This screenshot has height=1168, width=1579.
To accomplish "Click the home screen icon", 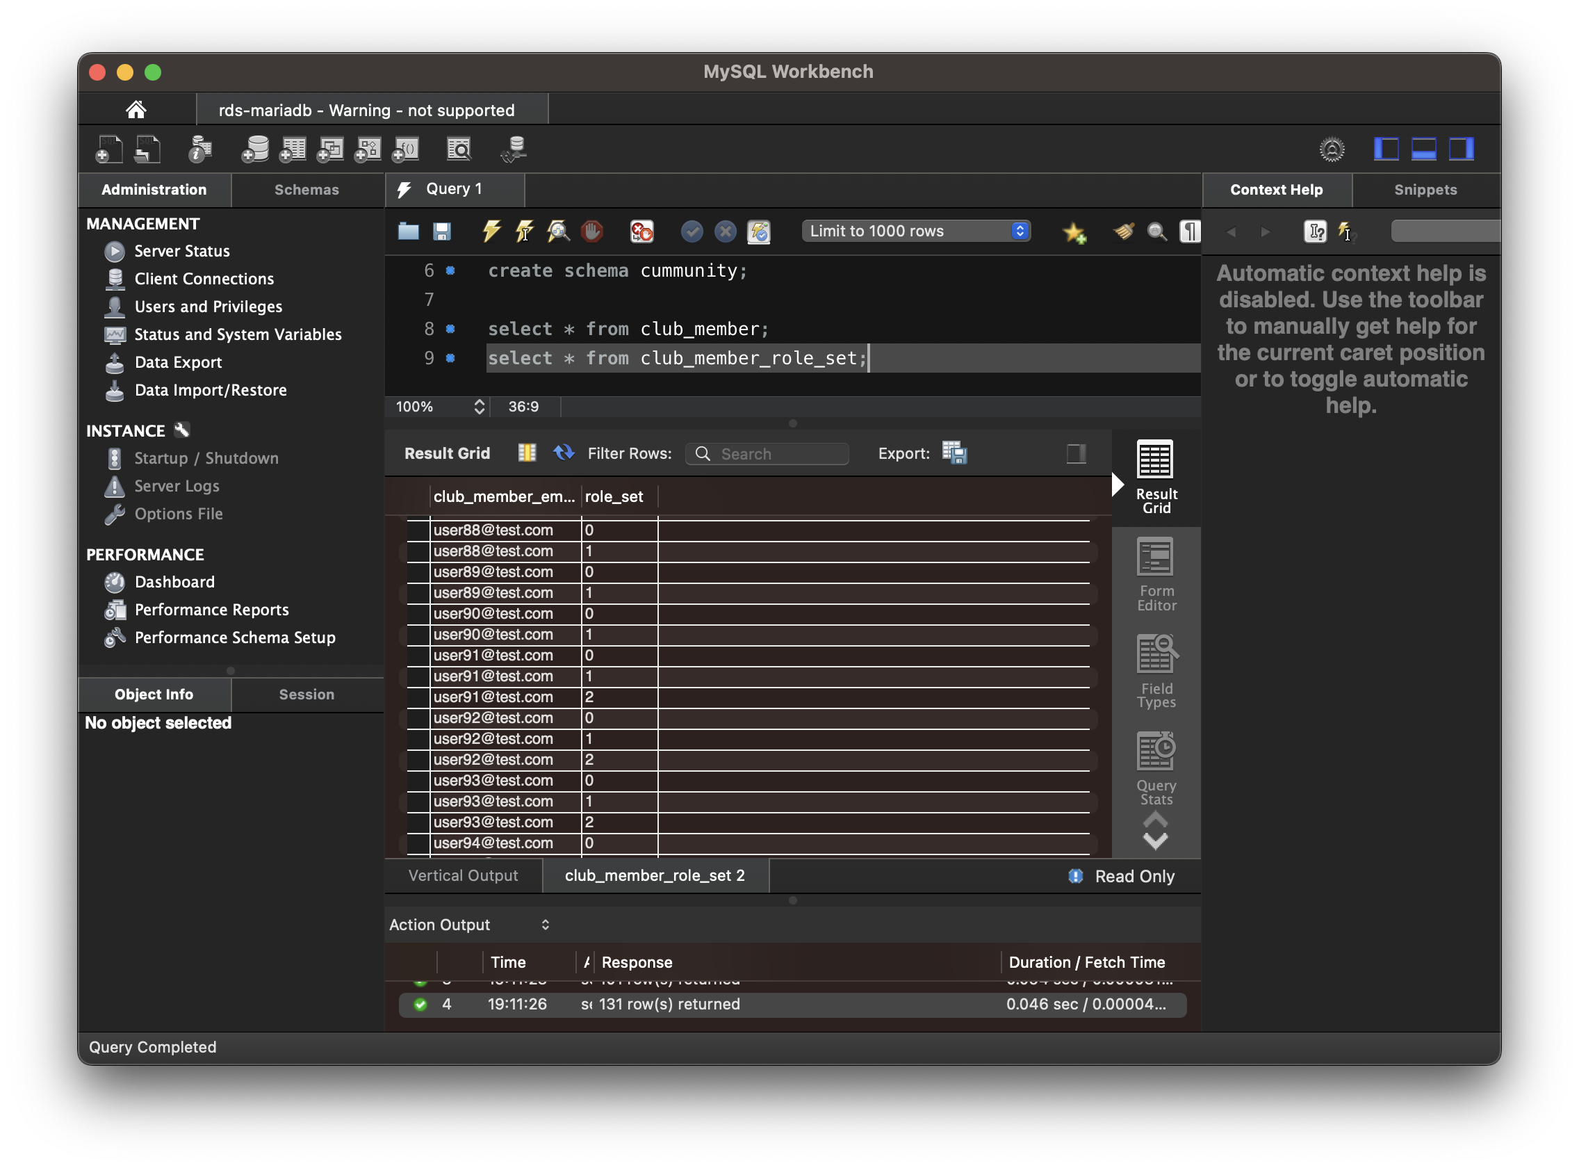I will 136,110.
